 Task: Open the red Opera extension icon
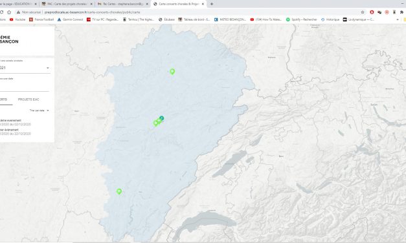372,12
